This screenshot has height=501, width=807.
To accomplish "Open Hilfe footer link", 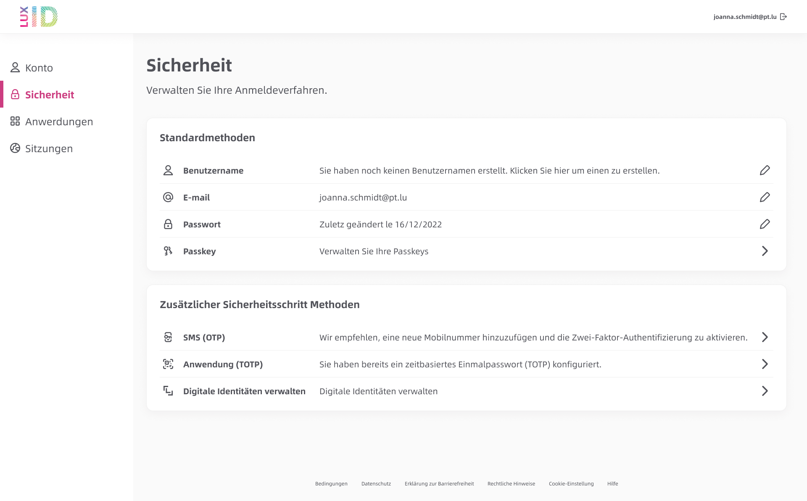I will 612,484.
